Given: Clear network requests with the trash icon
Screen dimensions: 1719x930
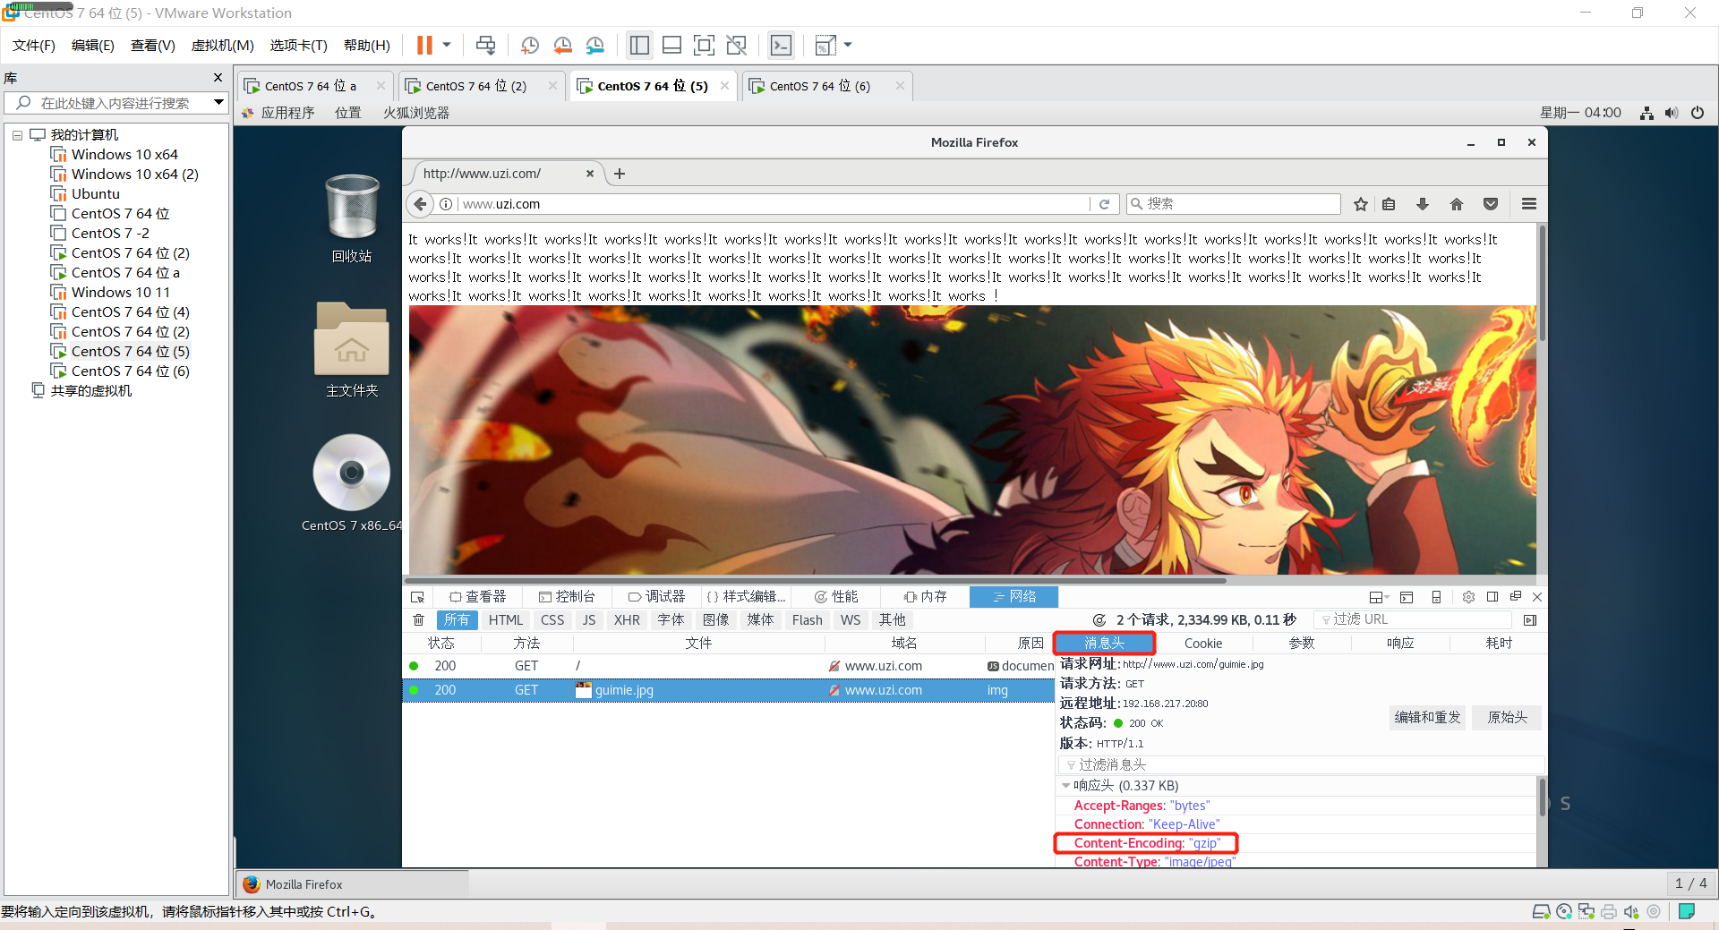Looking at the screenshot, I should (418, 620).
